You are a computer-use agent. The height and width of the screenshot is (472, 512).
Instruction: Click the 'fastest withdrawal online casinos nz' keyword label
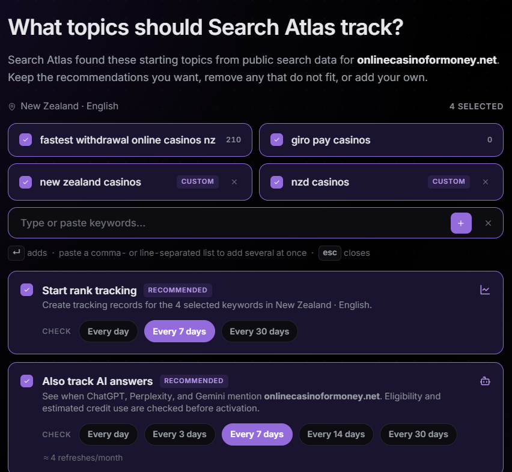(127, 140)
